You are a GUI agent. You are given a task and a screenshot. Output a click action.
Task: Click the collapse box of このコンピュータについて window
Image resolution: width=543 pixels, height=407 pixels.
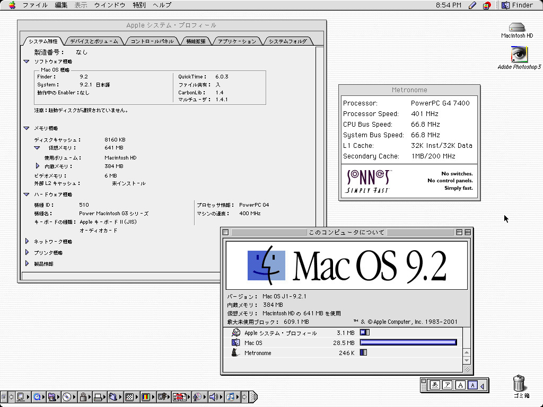point(468,232)
